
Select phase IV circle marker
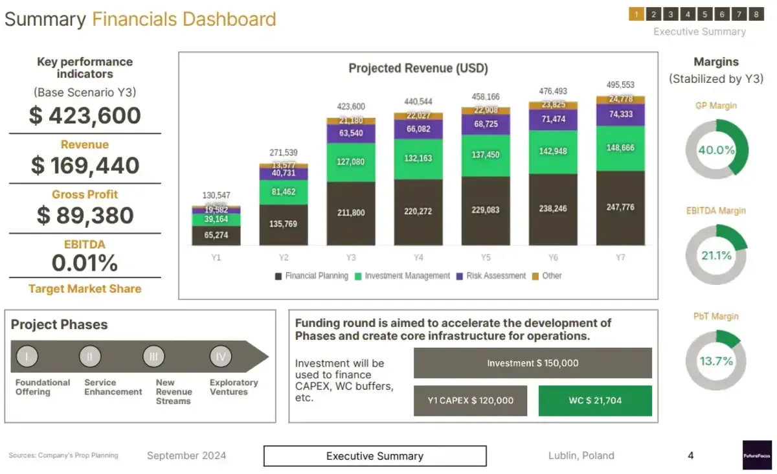[x=221, y=356]
